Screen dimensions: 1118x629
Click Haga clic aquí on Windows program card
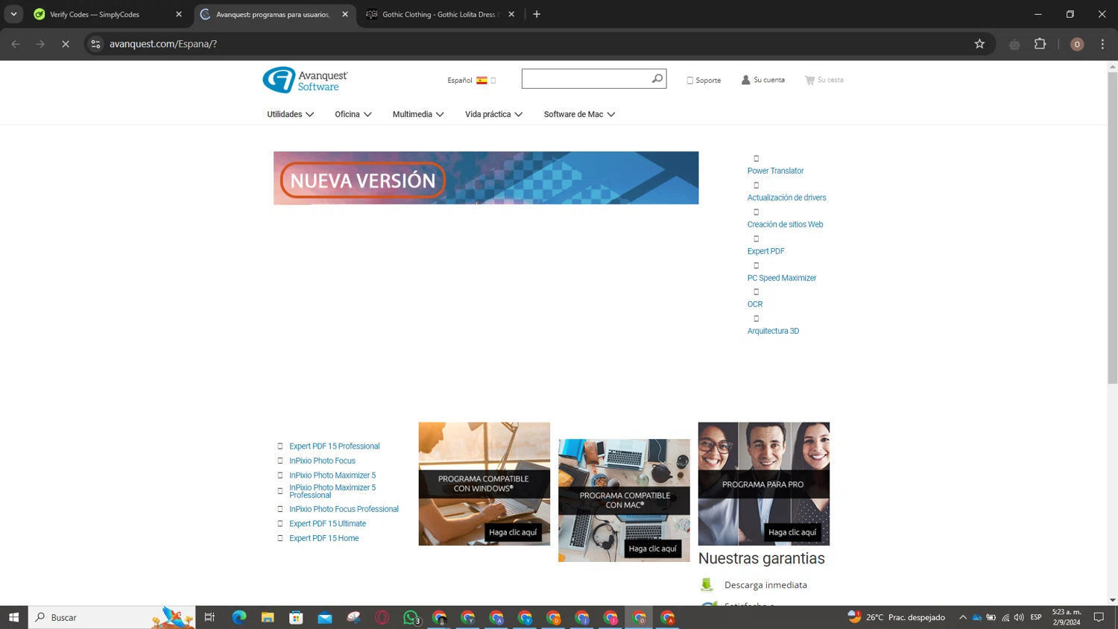513,532
